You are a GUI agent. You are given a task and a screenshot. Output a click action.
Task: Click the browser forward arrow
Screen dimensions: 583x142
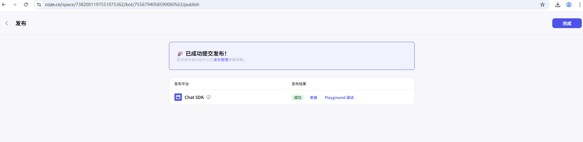[x=15, y=5]
